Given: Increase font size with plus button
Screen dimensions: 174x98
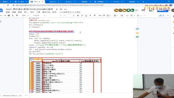Looking at the screenshot, I should (x=74, y=16).
